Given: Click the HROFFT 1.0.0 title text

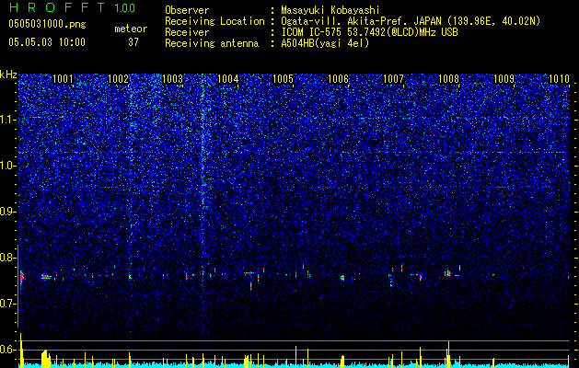Looking at the screenshot, I should 72,7.
